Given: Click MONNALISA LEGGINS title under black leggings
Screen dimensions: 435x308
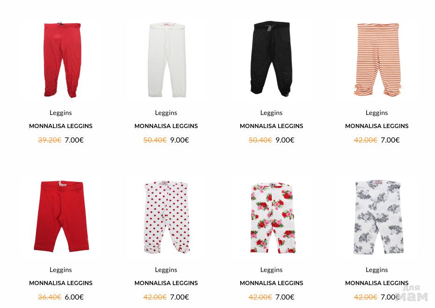Looking at the screenshot, I should pyautogui.click(x=272, y=126).
